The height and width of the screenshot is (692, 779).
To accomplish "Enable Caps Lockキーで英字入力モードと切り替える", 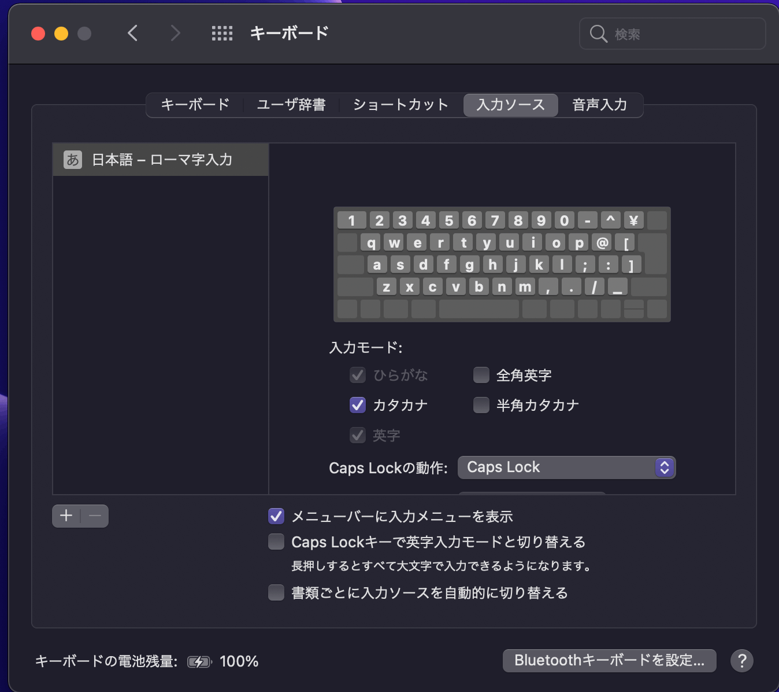I will tap(276, 542).
